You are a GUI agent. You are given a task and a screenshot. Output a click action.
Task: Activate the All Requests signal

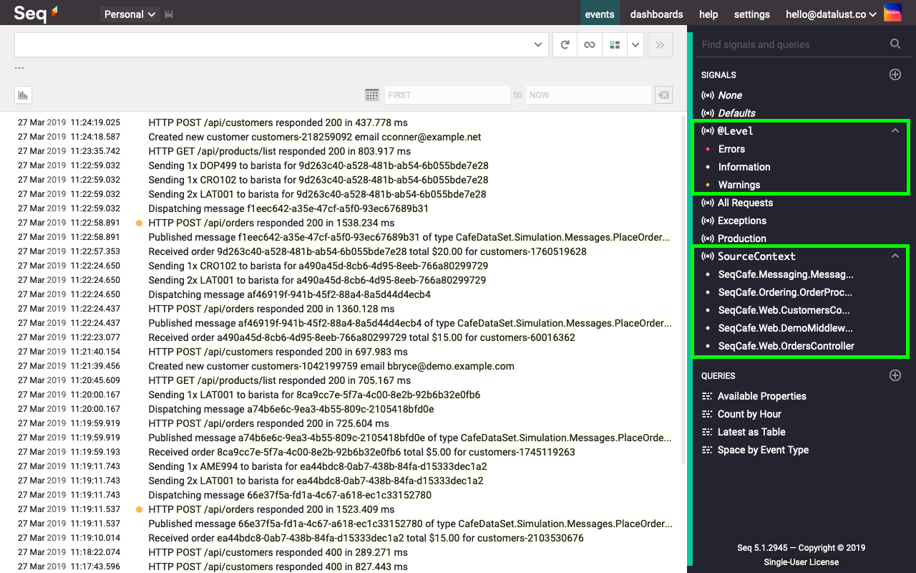[745, 203]
